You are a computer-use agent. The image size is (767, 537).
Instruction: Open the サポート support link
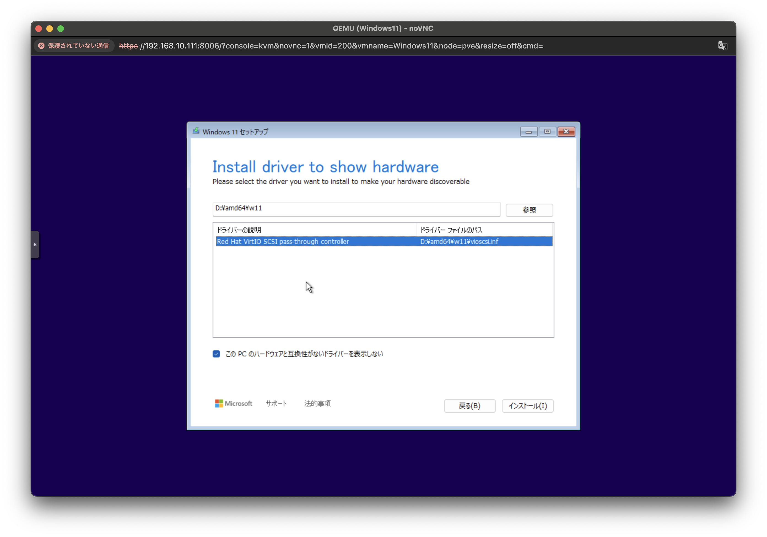[276, 403]
